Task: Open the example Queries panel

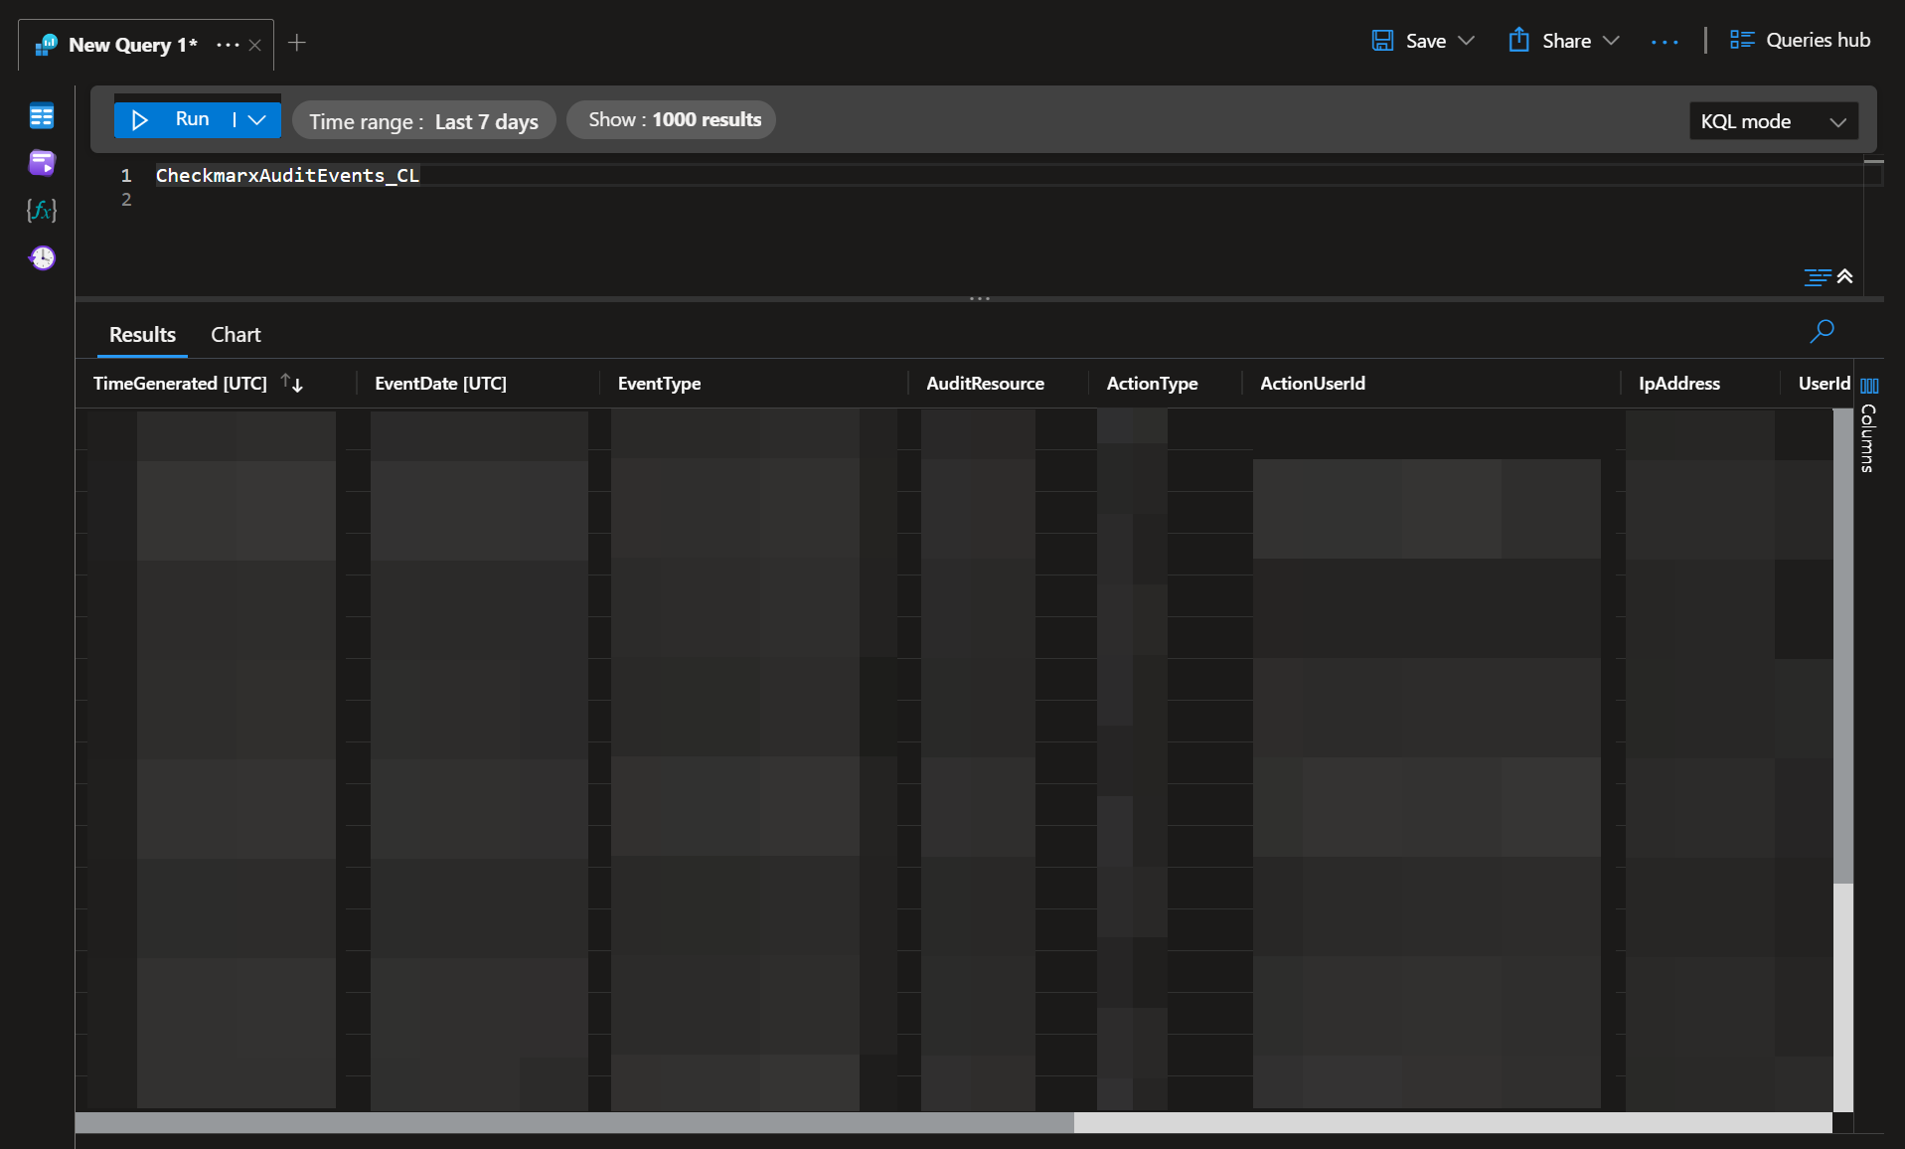Action: (42, 163)
